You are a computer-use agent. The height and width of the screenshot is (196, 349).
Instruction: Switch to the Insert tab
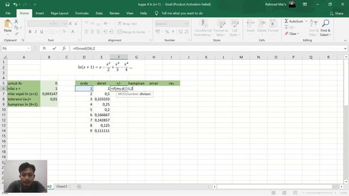coord(40,13)
